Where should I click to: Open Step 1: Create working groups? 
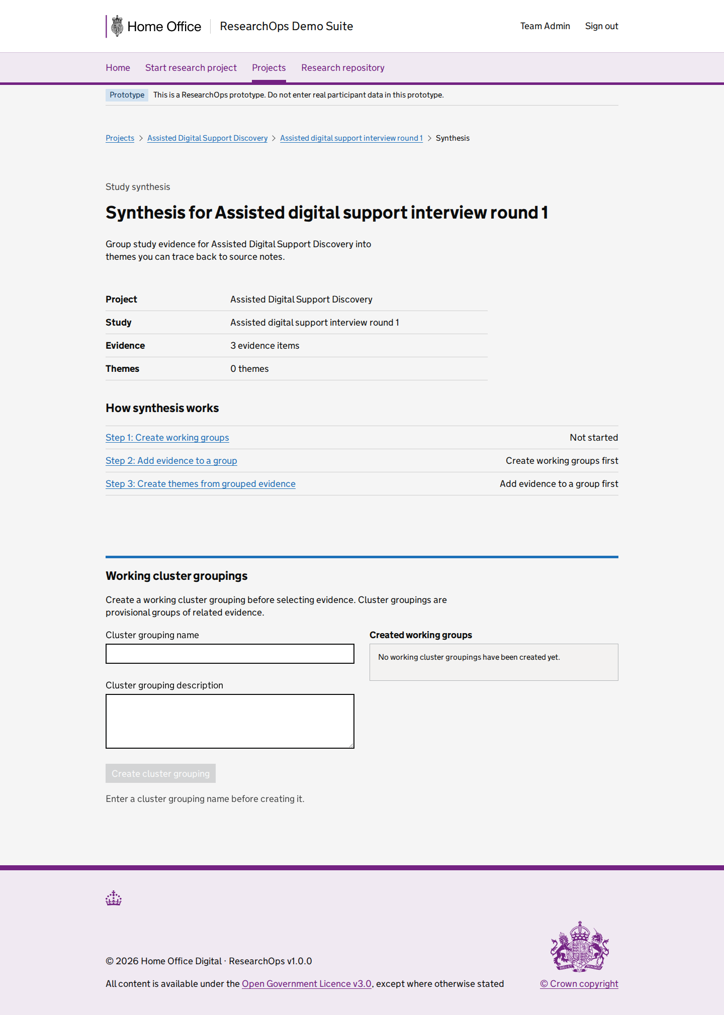(167, 438)
